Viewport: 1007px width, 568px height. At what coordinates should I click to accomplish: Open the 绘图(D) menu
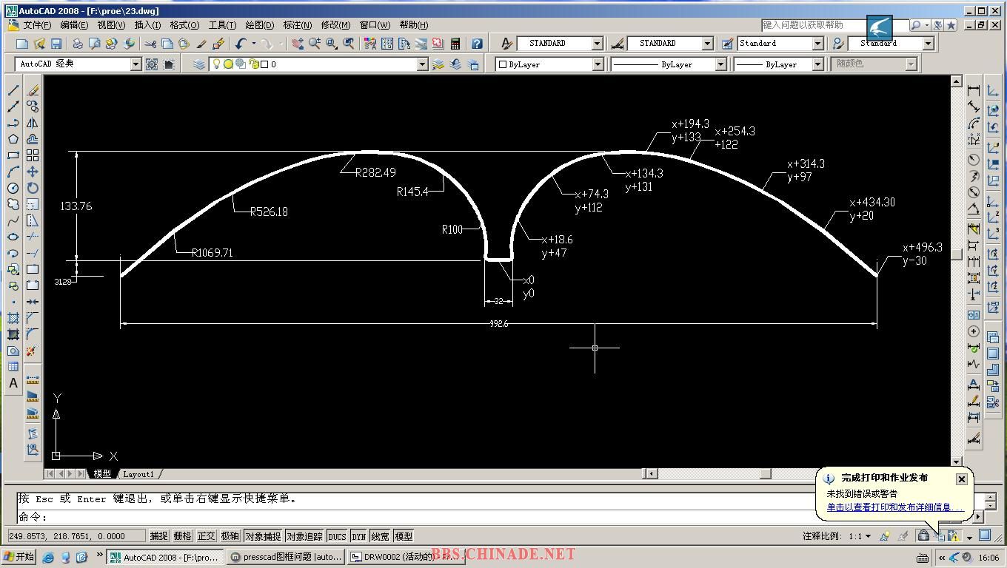(259, 25)
